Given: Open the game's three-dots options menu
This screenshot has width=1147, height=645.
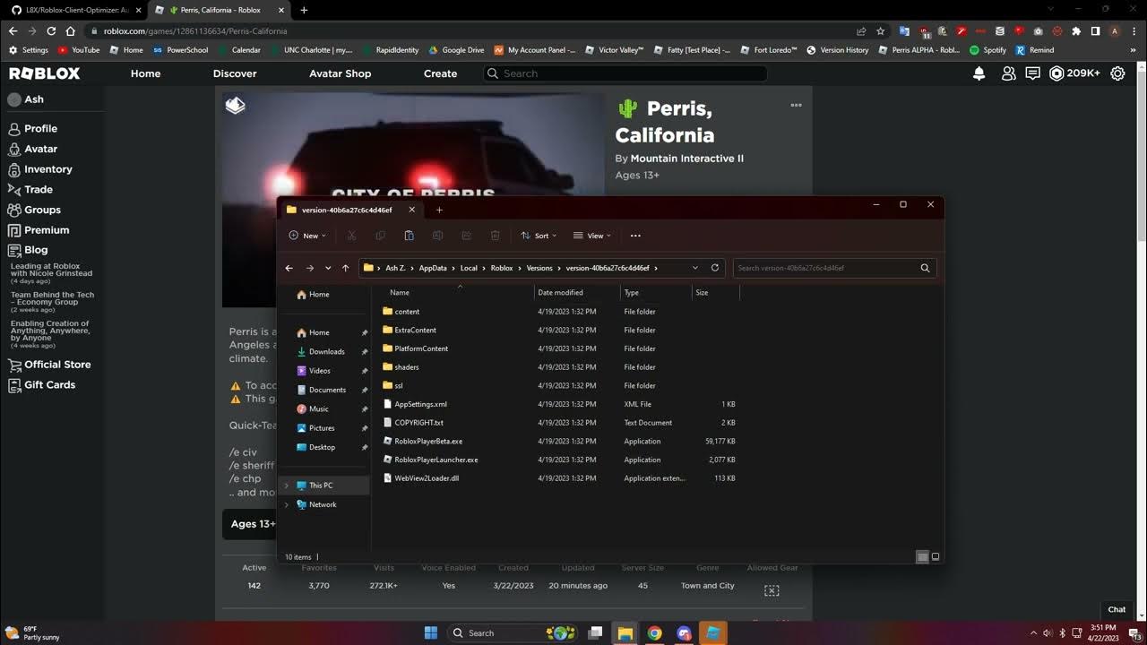Looking at the screenshot, I should pos(796,105).
